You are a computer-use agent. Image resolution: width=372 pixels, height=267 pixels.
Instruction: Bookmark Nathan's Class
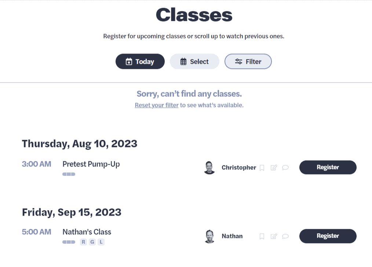pyautogui.click(x=262, y=236)
